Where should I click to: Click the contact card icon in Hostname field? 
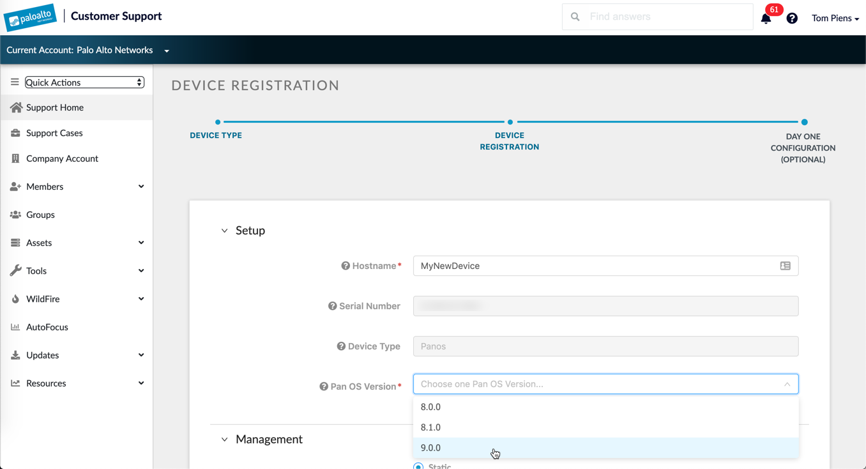pyautogui.click(x=785, y=265)
